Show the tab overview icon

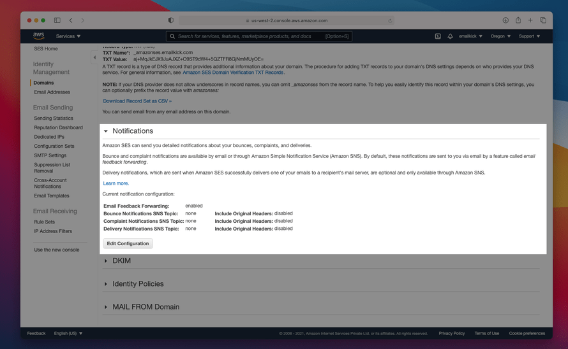543,20
